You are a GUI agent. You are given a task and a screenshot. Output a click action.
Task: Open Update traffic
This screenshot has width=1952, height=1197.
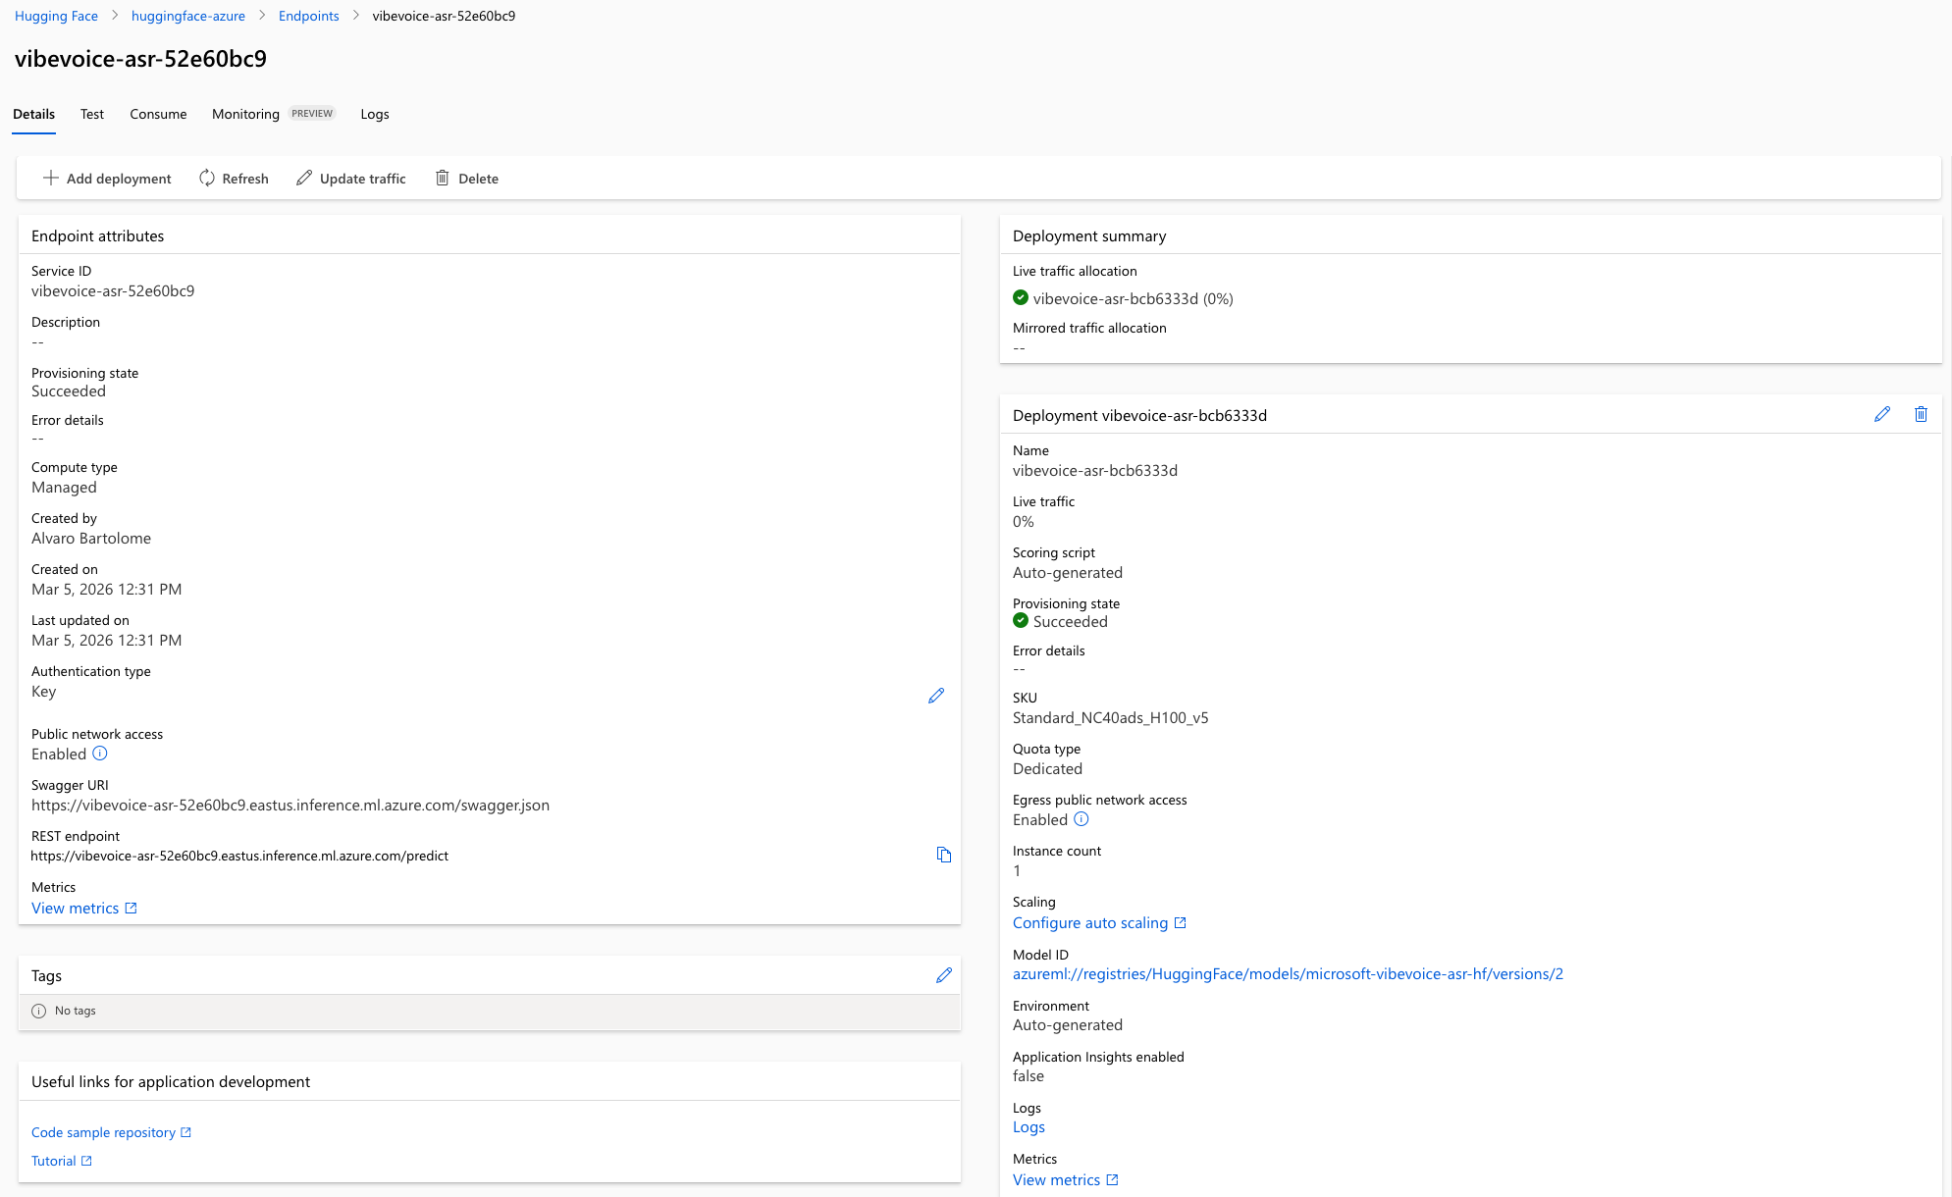351,179
